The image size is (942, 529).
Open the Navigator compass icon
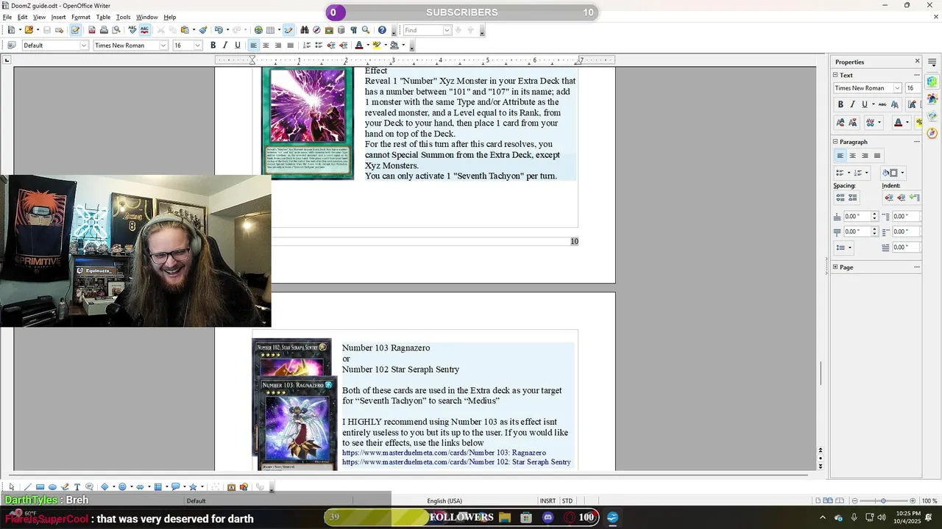point(316,30)
